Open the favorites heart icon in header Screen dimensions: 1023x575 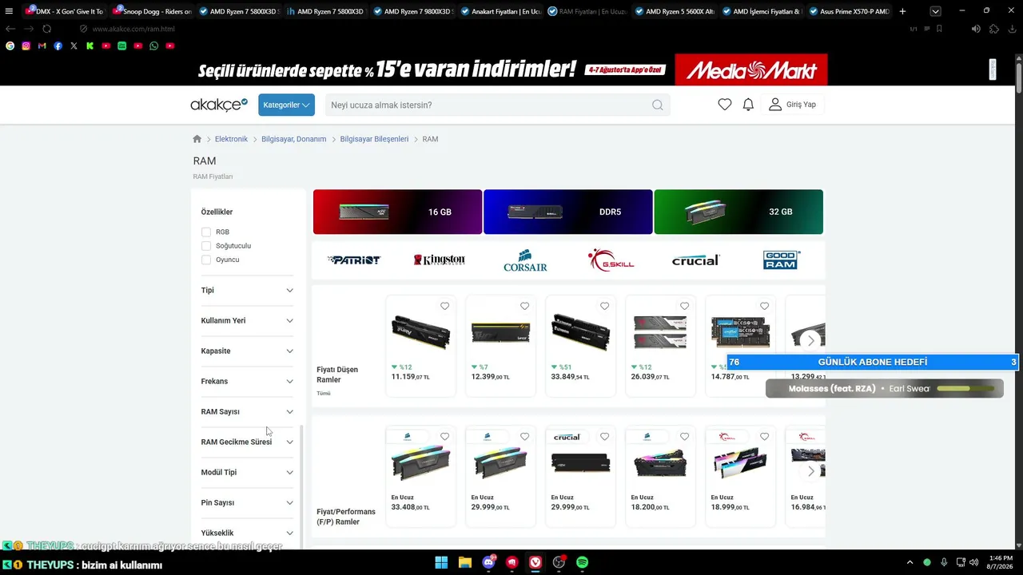724,105
